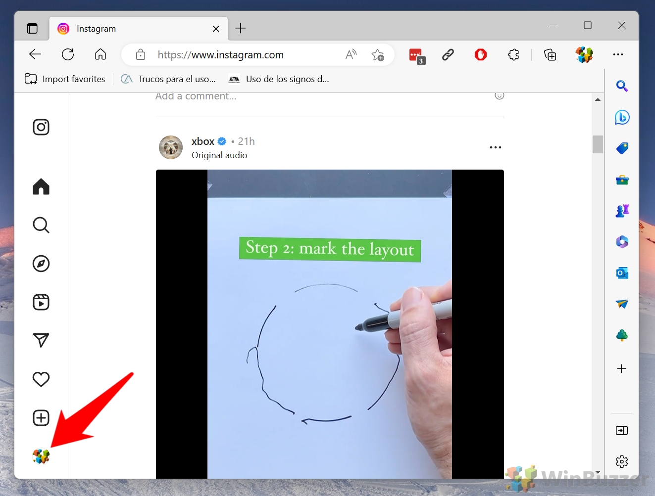Open browser Home button

click(101, 54)
